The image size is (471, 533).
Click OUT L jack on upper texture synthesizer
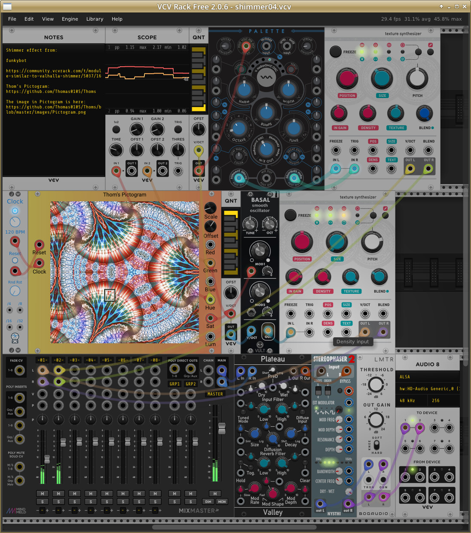click(410, 169)
